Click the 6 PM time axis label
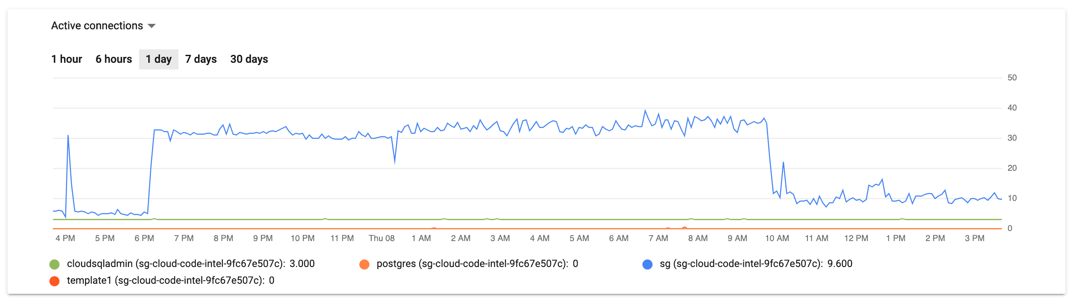1073x303 pixels. (x=144, y=238)
